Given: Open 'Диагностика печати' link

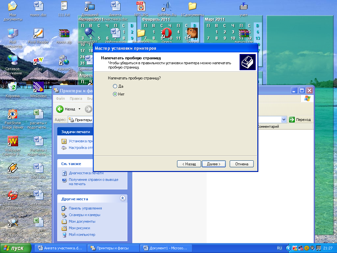Looking at the screenshot, I should [86, 173].
